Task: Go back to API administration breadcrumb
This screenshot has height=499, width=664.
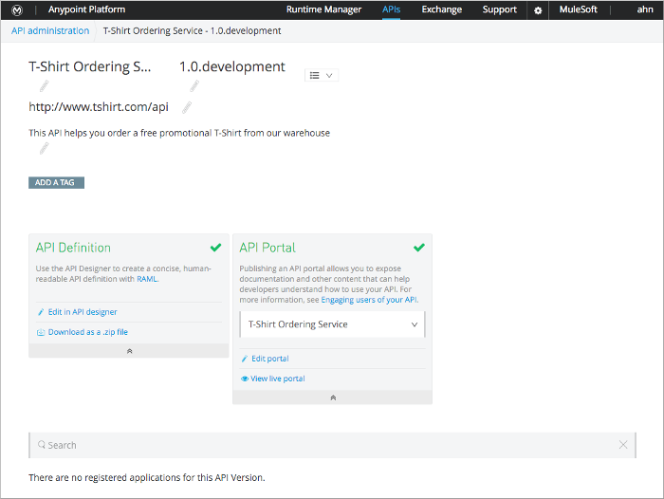Action: point(50,31)
